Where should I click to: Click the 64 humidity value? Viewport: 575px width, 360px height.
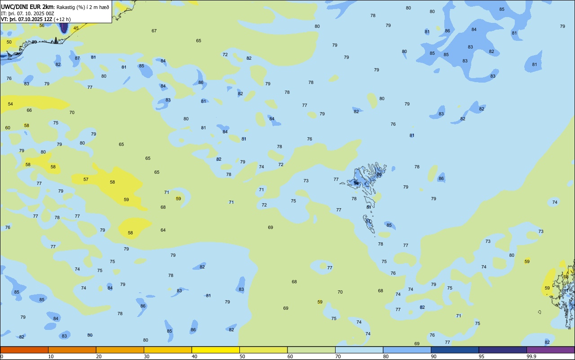coord(163,230)
